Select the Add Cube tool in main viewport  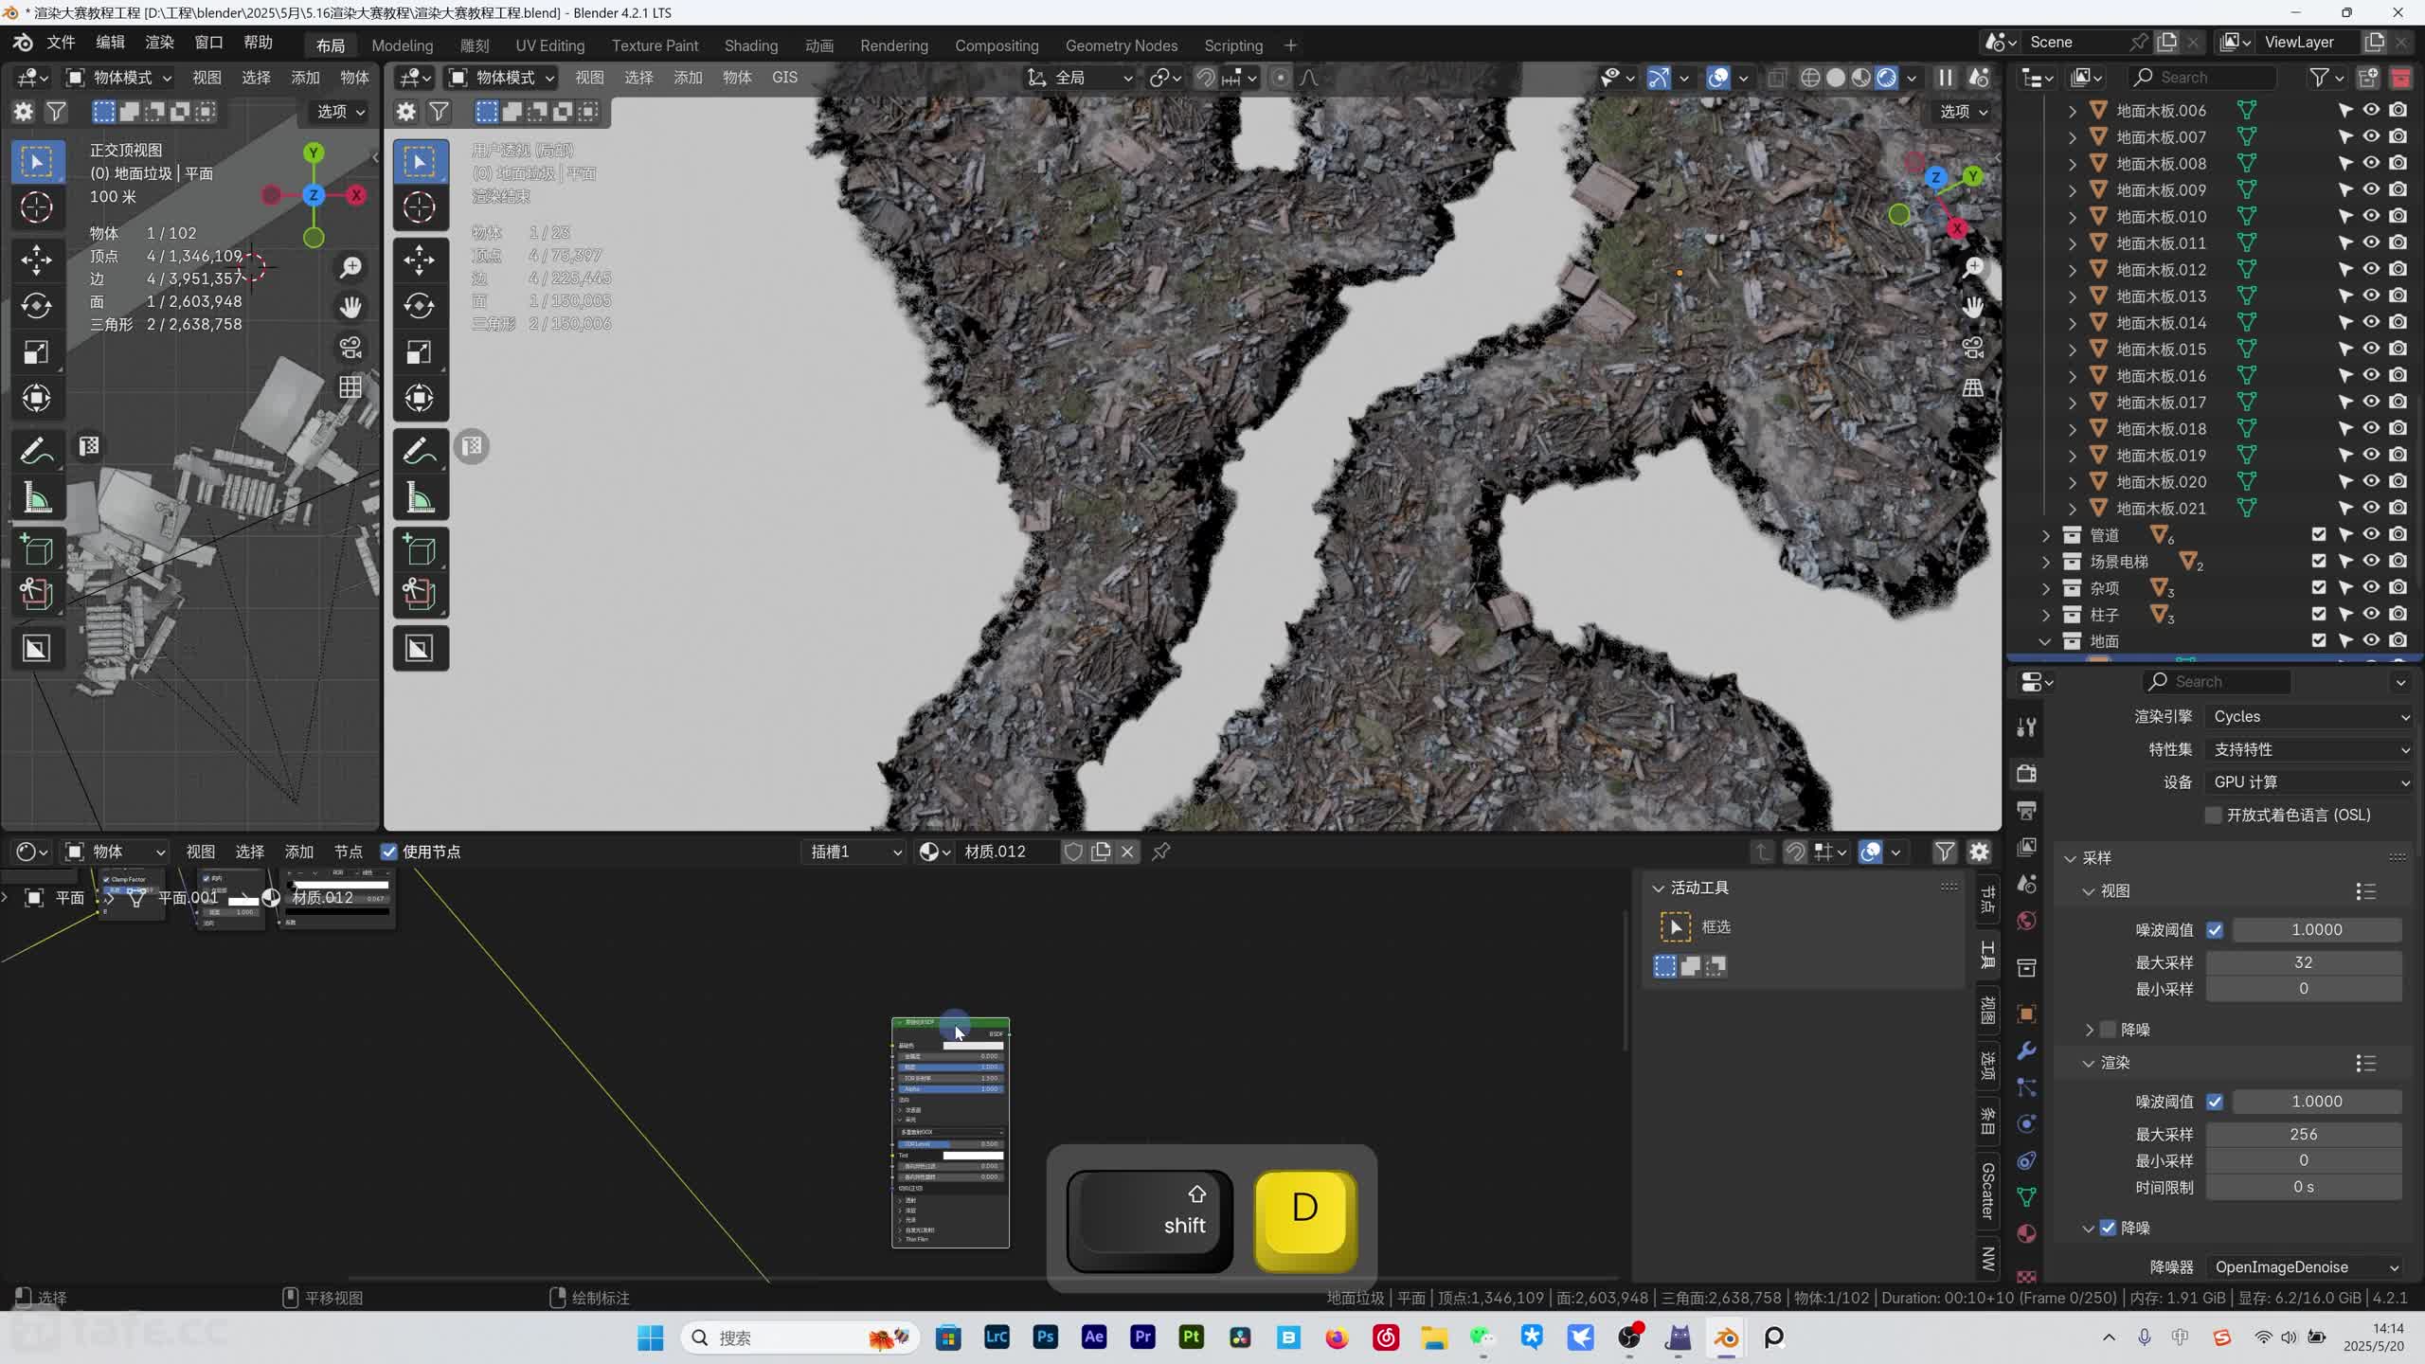pos(420,550)
